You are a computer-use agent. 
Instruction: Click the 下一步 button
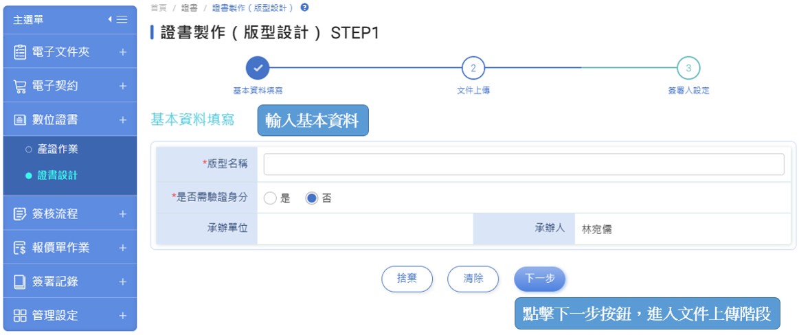tap(539, 279)
